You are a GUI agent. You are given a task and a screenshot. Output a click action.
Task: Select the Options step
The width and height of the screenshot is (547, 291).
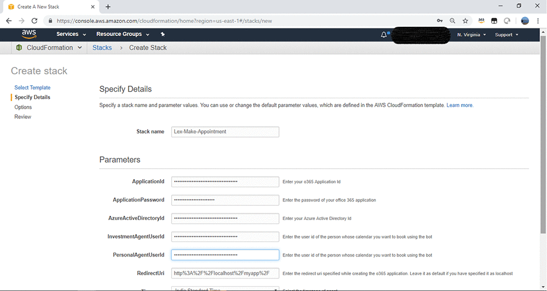[x=23, y=107]
